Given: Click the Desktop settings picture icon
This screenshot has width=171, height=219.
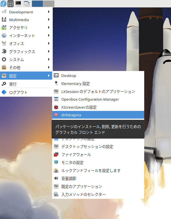Looking at the screenshot, I should 56,75.
